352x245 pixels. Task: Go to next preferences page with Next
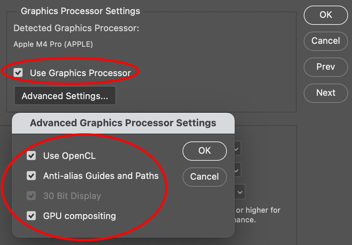pyautogui.click(x=326, y=93)
